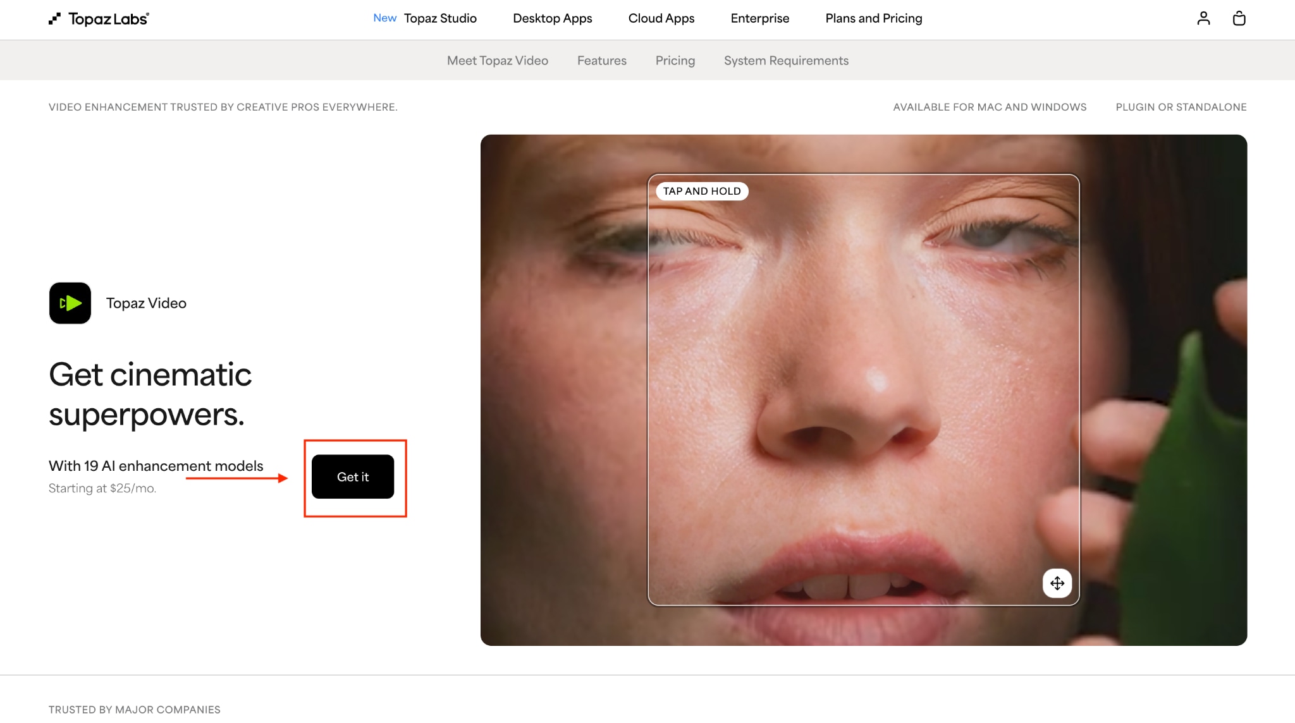Switch to the Features section tab
This screenshot has height=723, width=1295.
tap(601, 61)
